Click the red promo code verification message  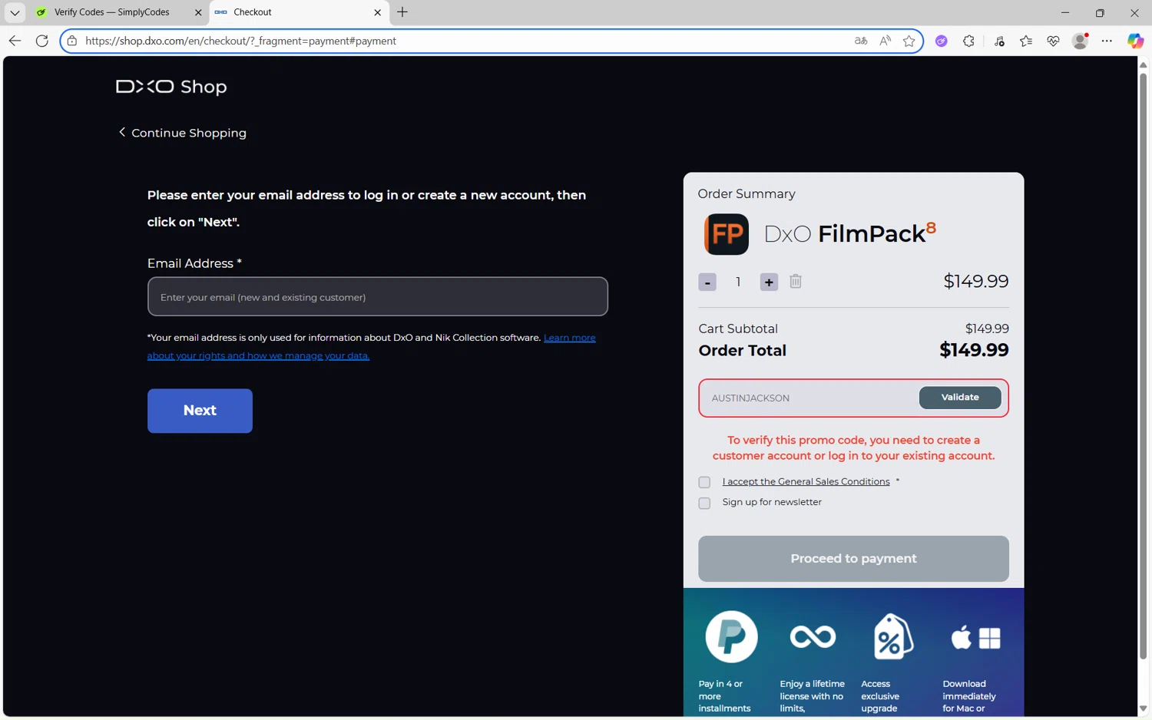point(853,448)
